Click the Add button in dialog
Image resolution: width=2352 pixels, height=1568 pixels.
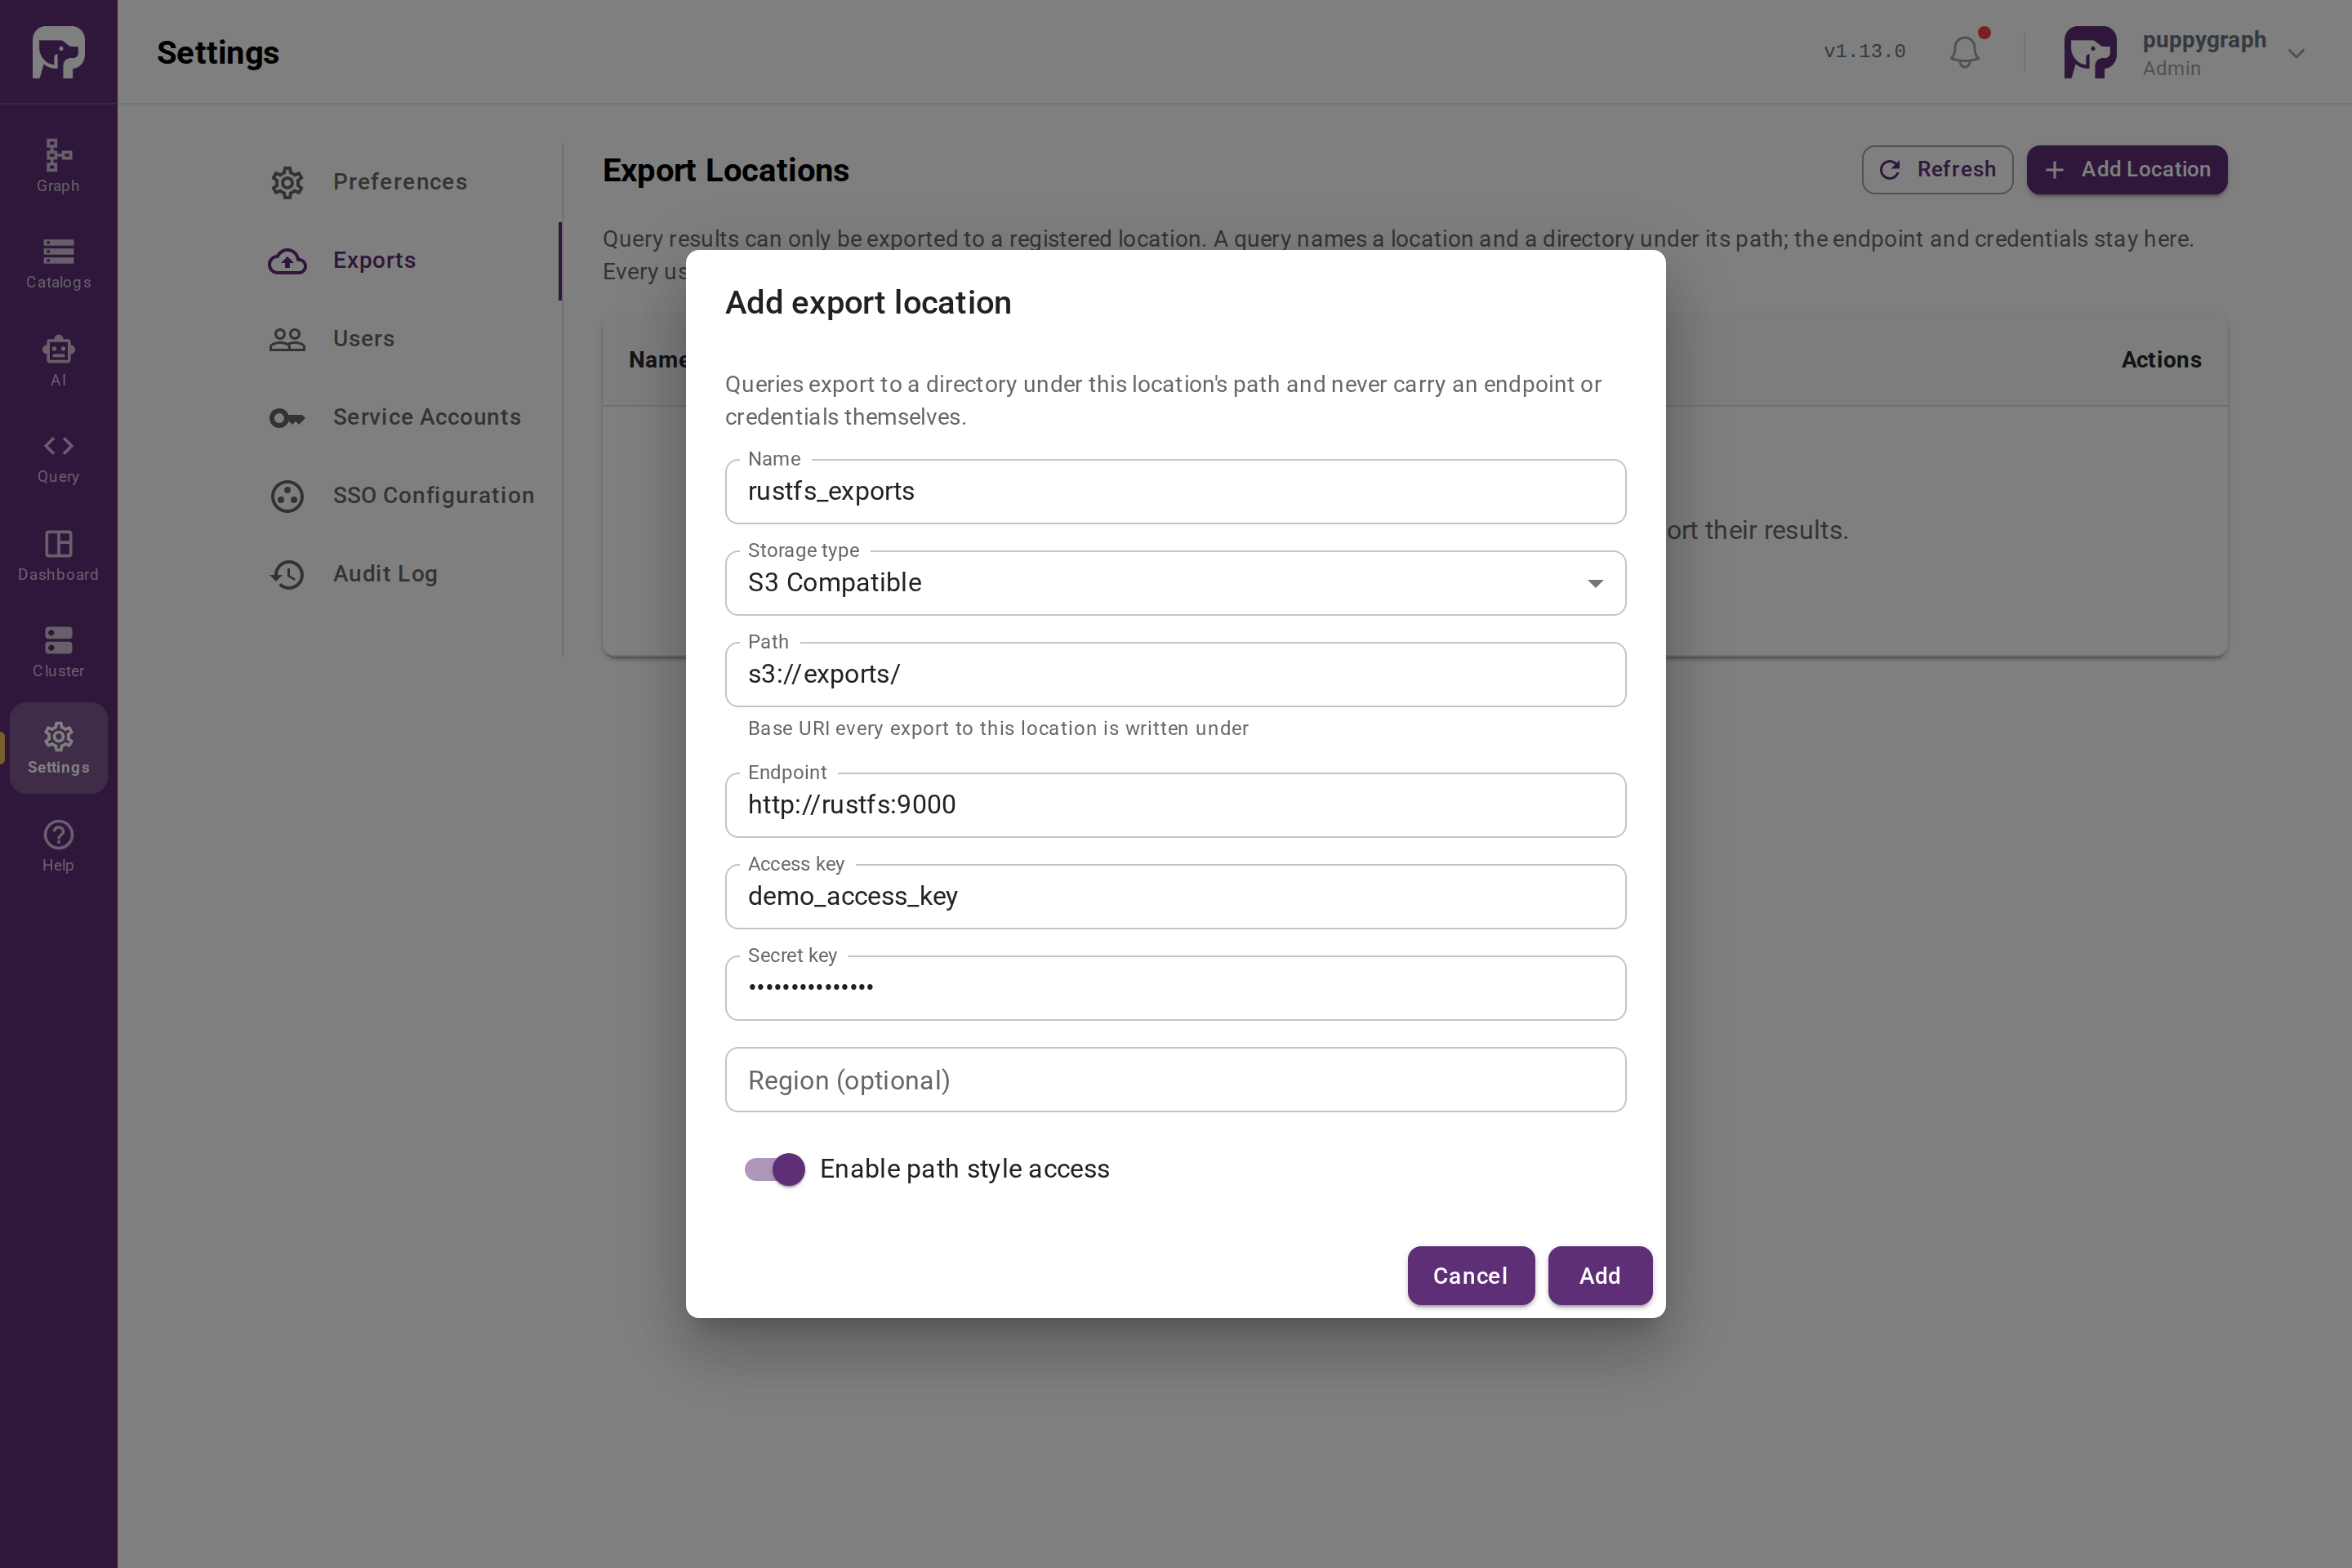[1600, 1276]
